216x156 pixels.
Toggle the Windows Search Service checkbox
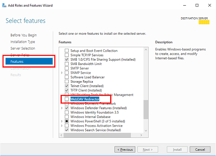pyautogui.click(x=67, y=130)
